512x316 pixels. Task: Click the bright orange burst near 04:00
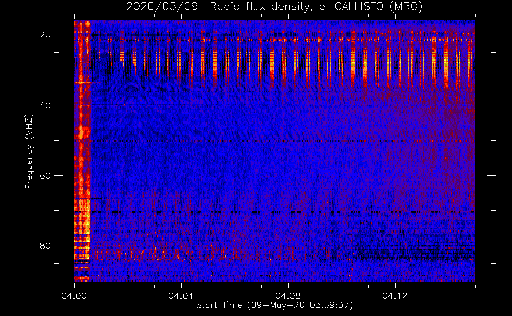click(82, 151)
